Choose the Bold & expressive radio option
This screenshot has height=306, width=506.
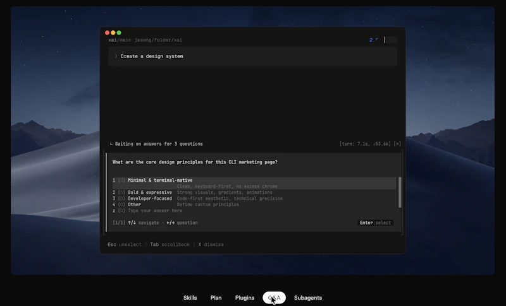(121, 192)
